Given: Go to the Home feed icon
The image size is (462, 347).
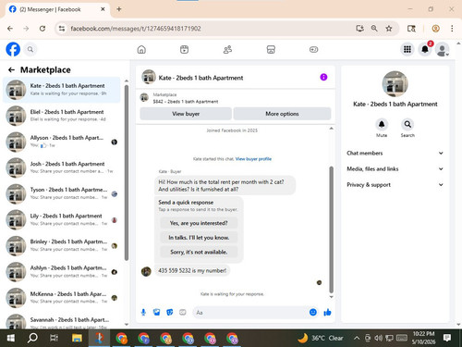Looking at the screenshot, I should 141,49.
